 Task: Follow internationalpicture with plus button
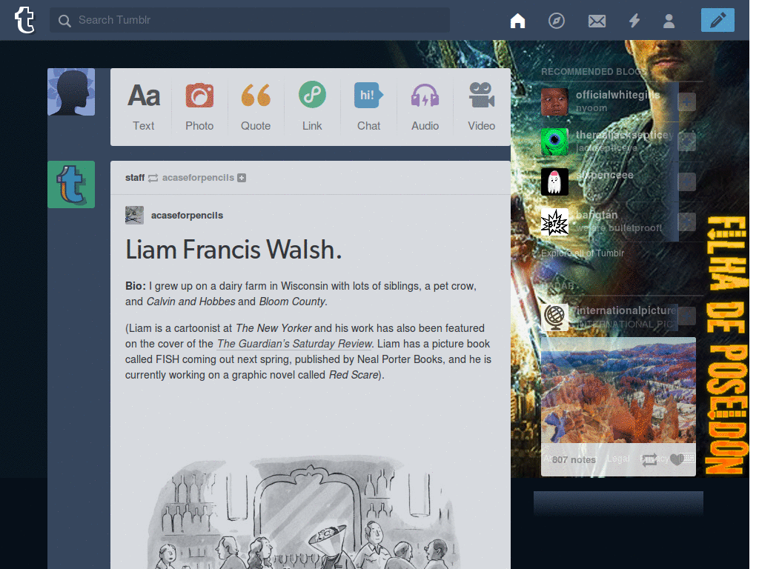[686, 316]
